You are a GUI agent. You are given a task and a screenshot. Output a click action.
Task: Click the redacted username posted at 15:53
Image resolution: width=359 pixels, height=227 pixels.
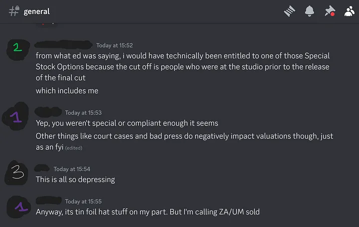(x=48, y=112)
